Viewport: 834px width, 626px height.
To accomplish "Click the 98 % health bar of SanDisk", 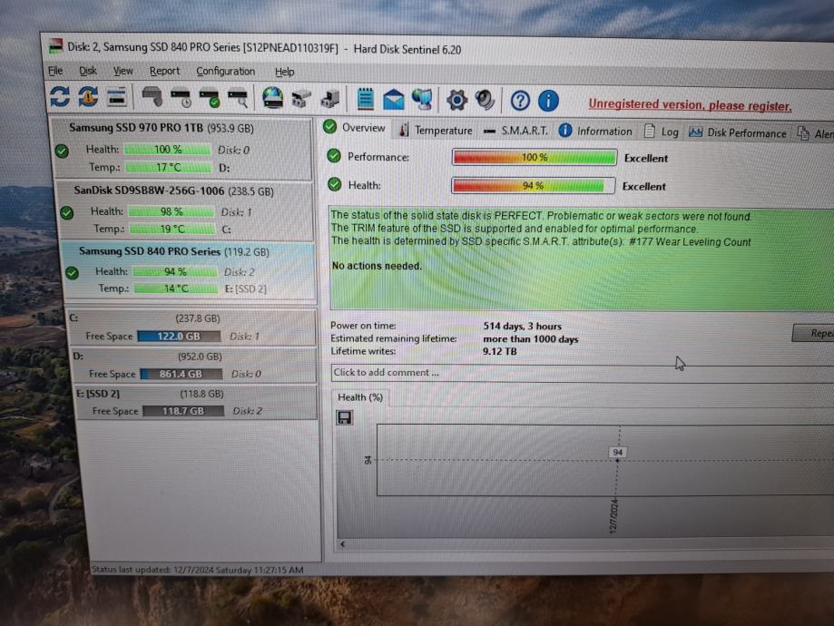I will click(172, 211).
